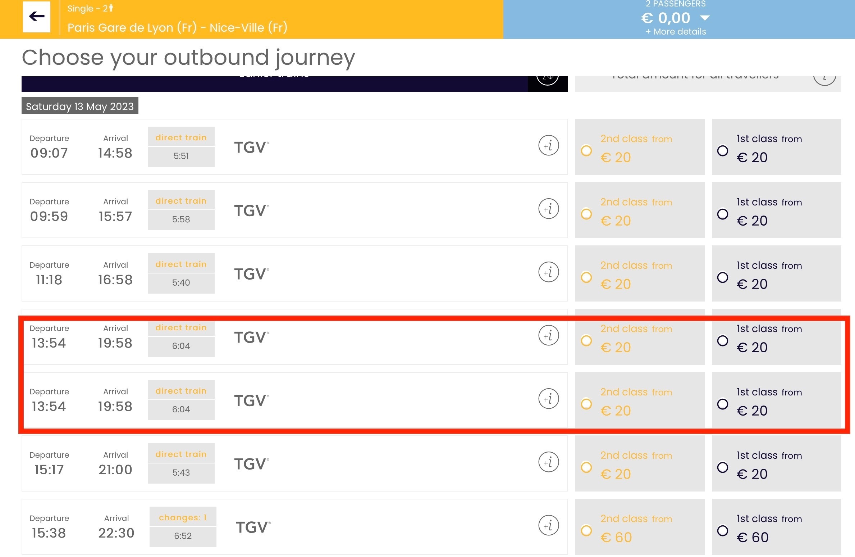This screenshot has width=855, height=557.
Task: Click the Paris Gare de Lyon - Nice-Ville header
Action: coord(178,28)
